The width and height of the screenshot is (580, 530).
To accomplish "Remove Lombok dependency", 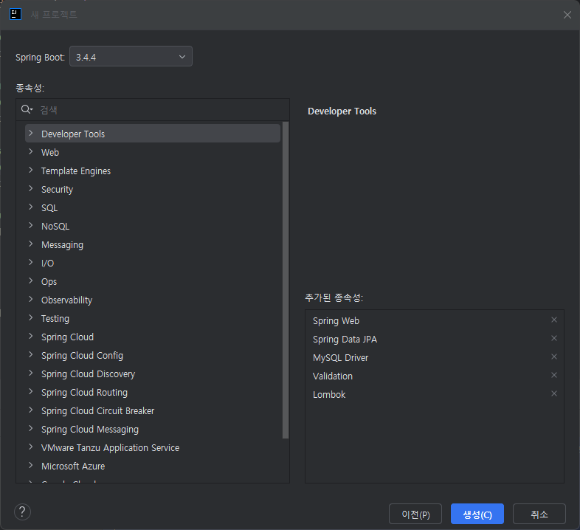I will click(x=553, y=393).
